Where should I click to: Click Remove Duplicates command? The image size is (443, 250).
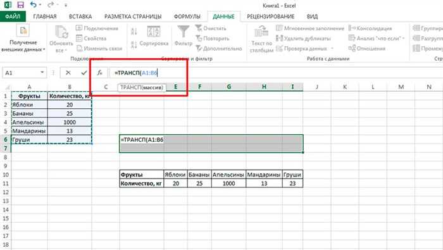tap(303, 39)
